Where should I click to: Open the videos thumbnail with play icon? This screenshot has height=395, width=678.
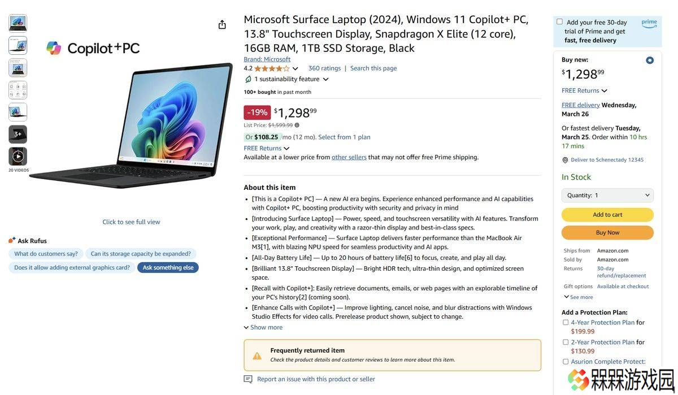(18, 156)
